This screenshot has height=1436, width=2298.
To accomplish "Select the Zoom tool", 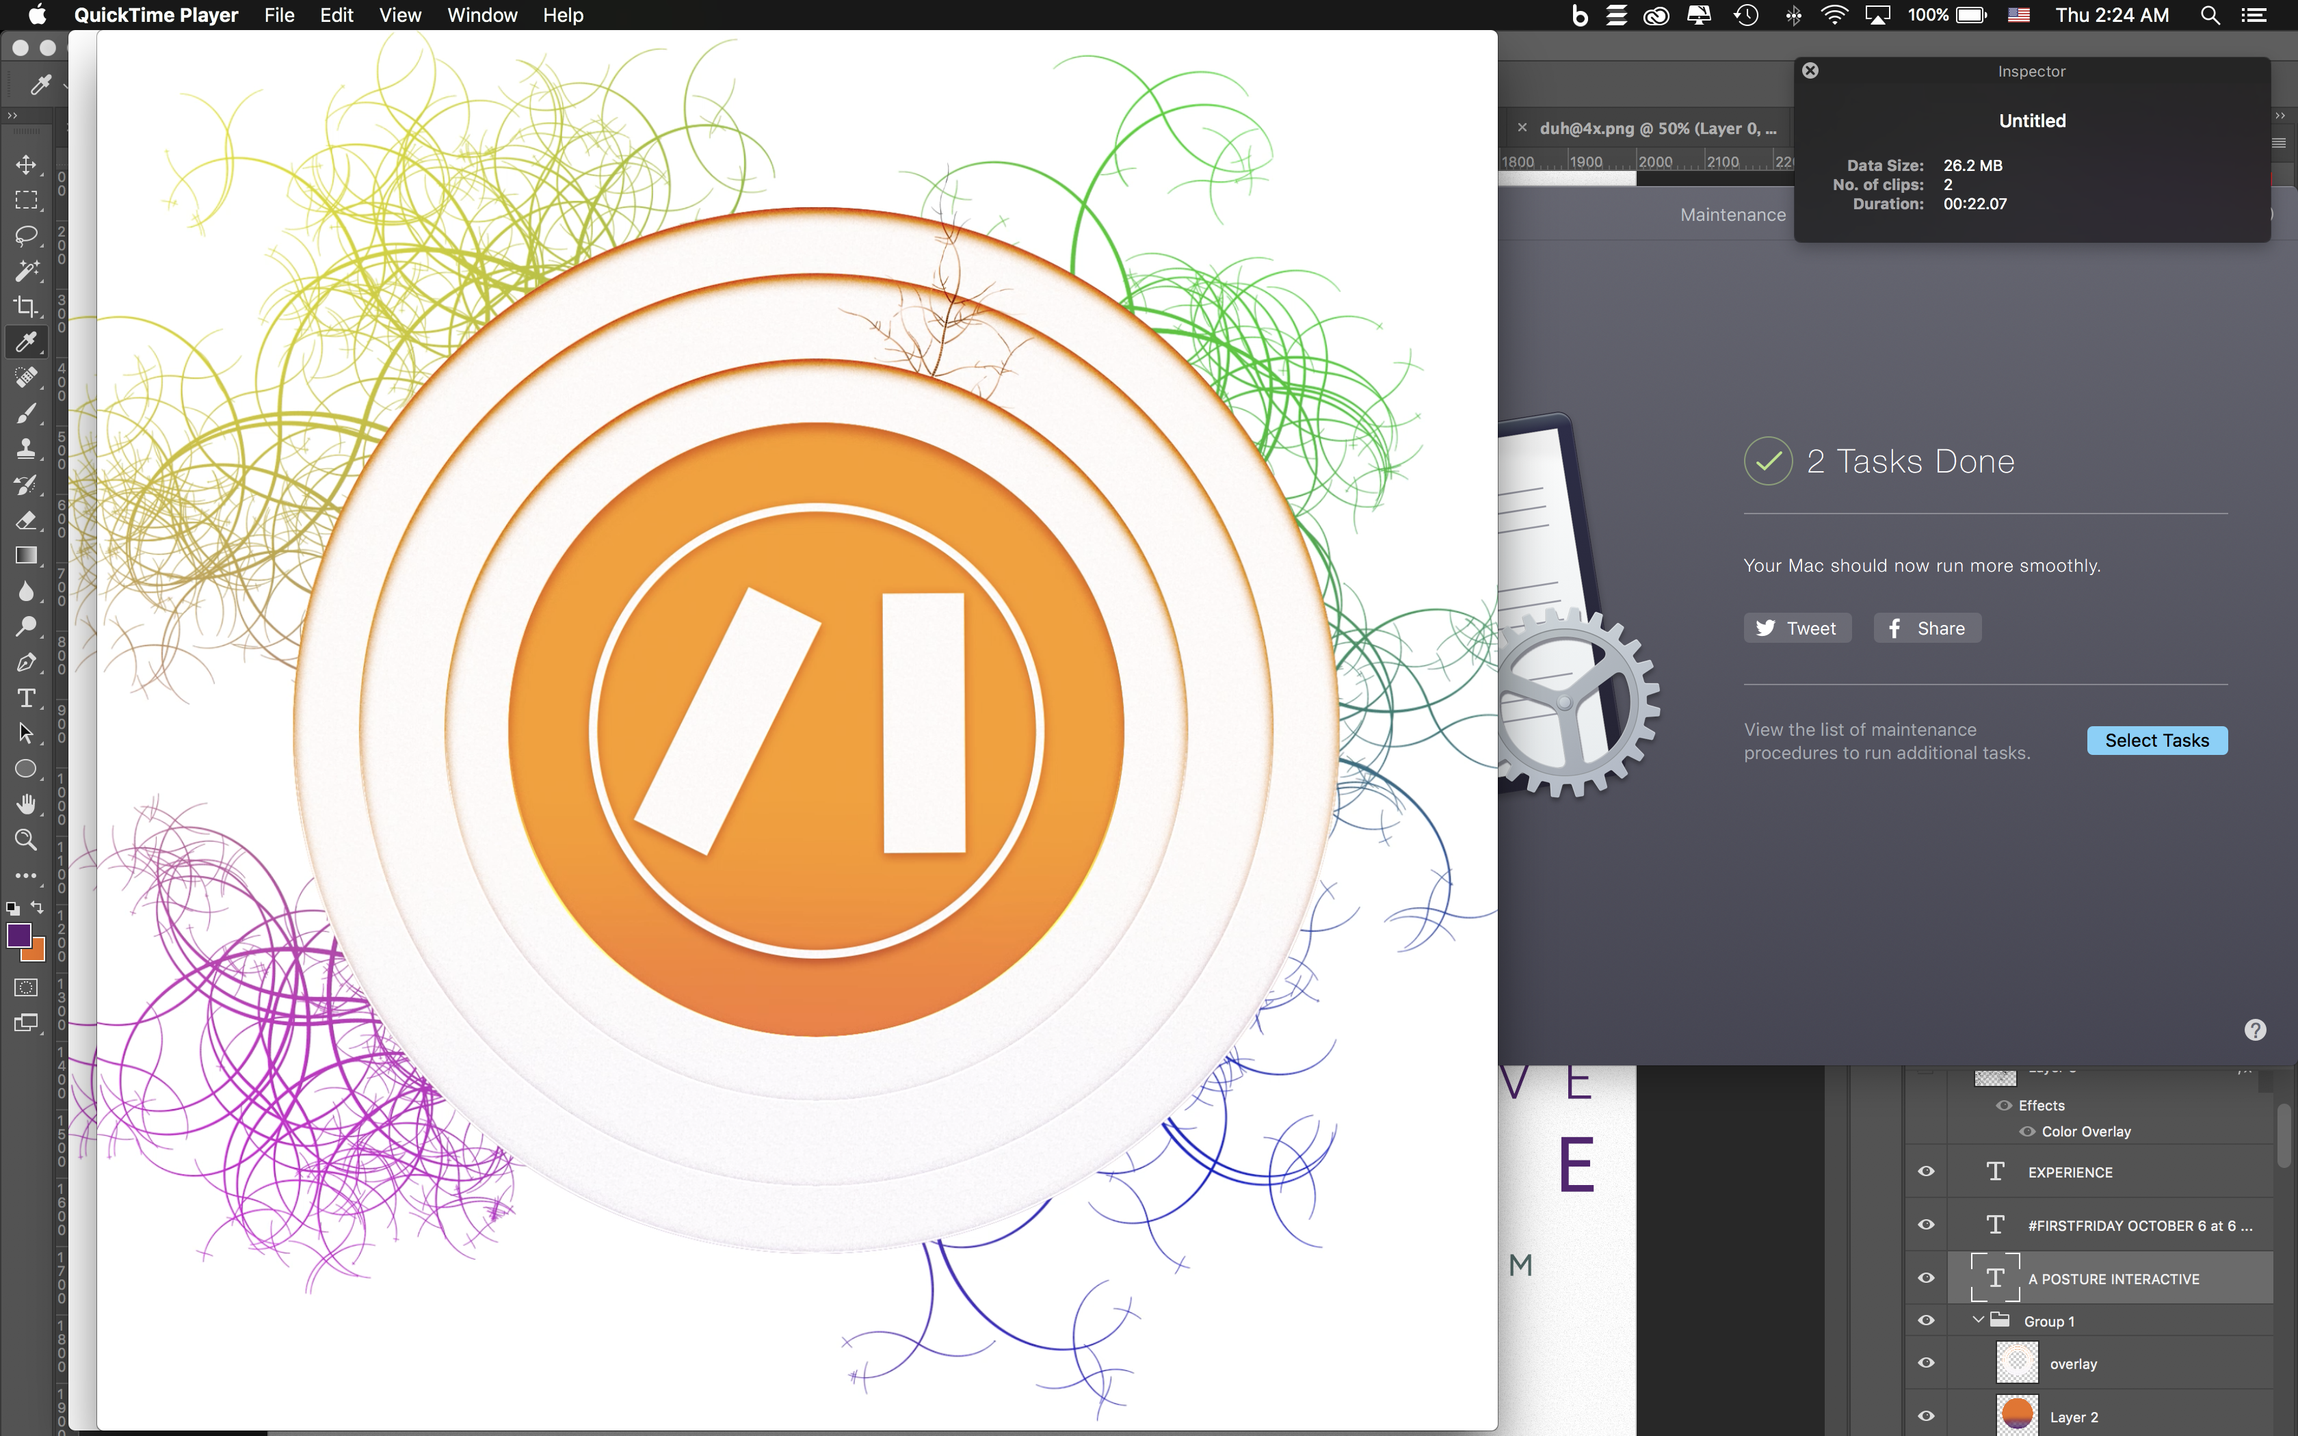I will [x=25, y=840].
